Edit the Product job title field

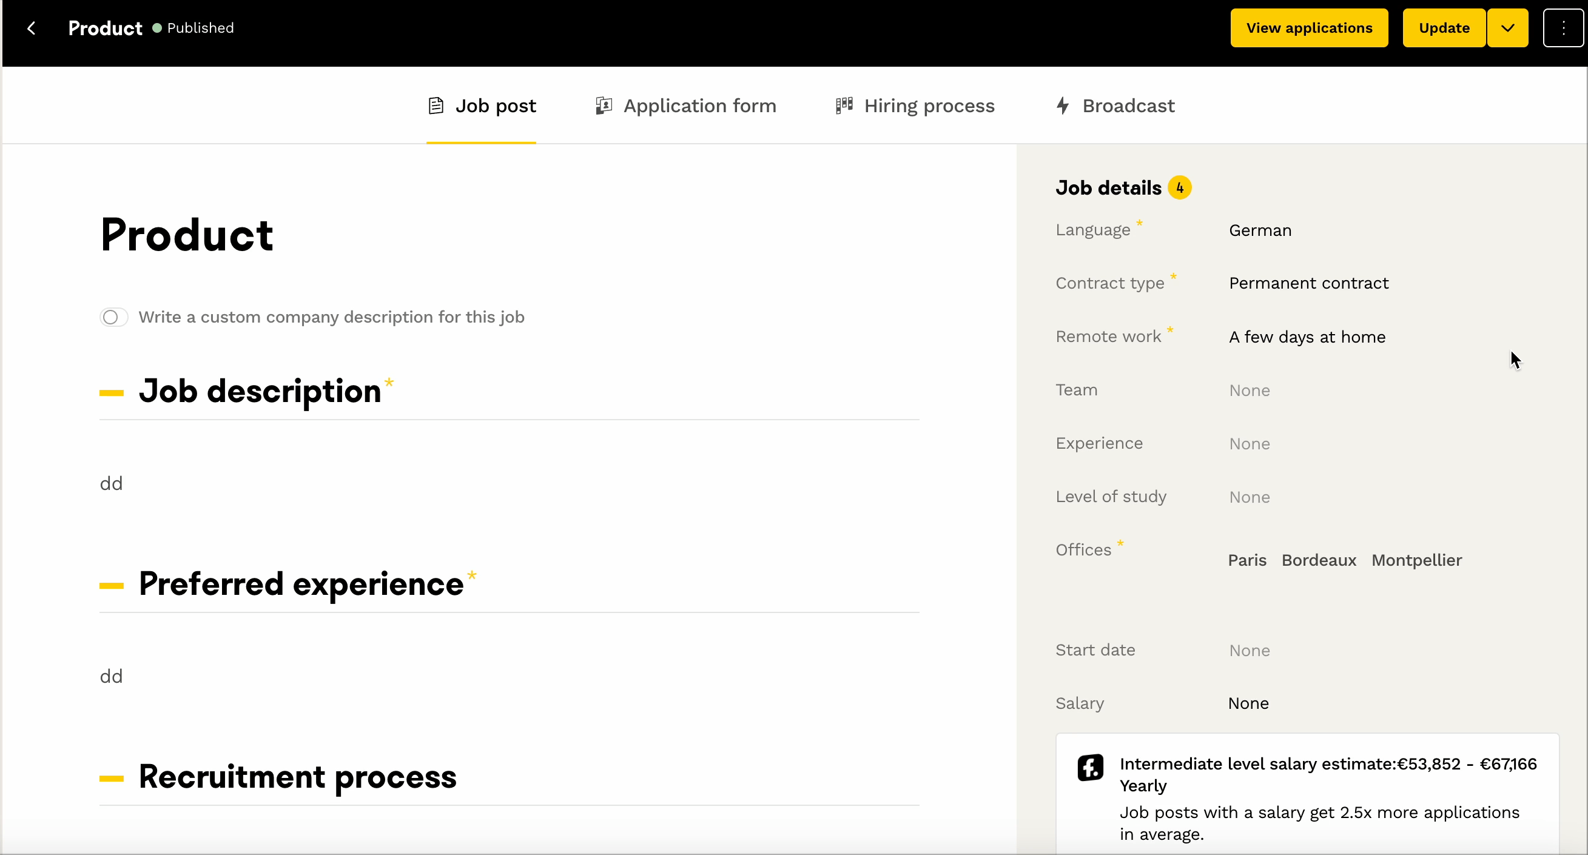click(187, 235)
